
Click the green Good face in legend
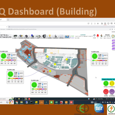pos(106,83)
